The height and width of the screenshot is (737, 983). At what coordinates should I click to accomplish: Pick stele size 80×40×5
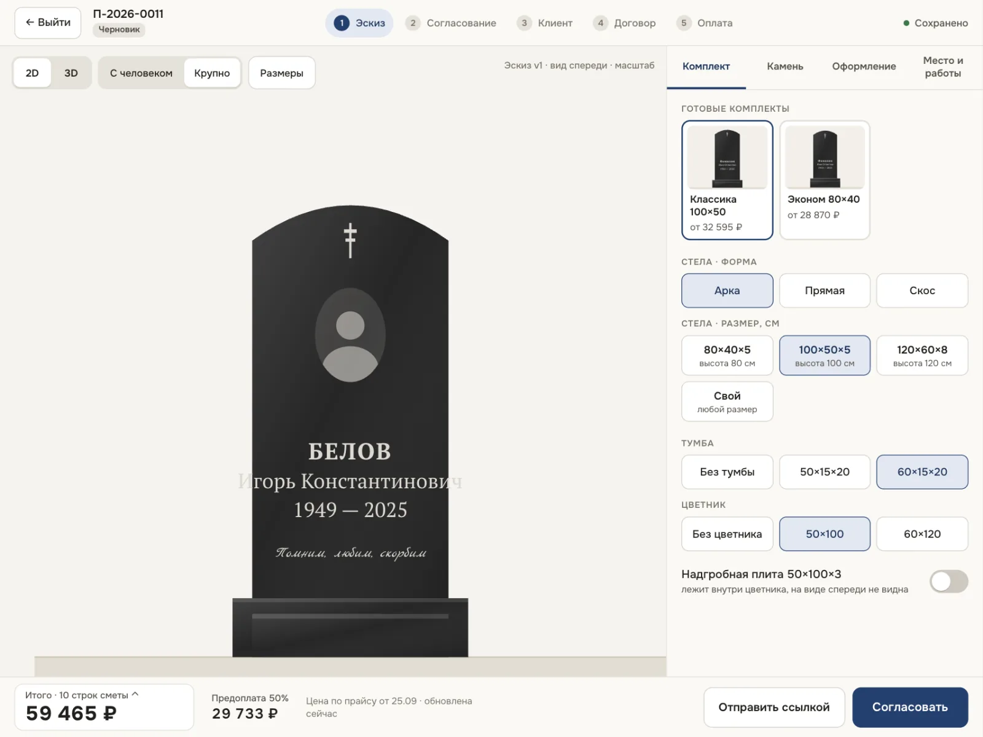coord(727,355)
